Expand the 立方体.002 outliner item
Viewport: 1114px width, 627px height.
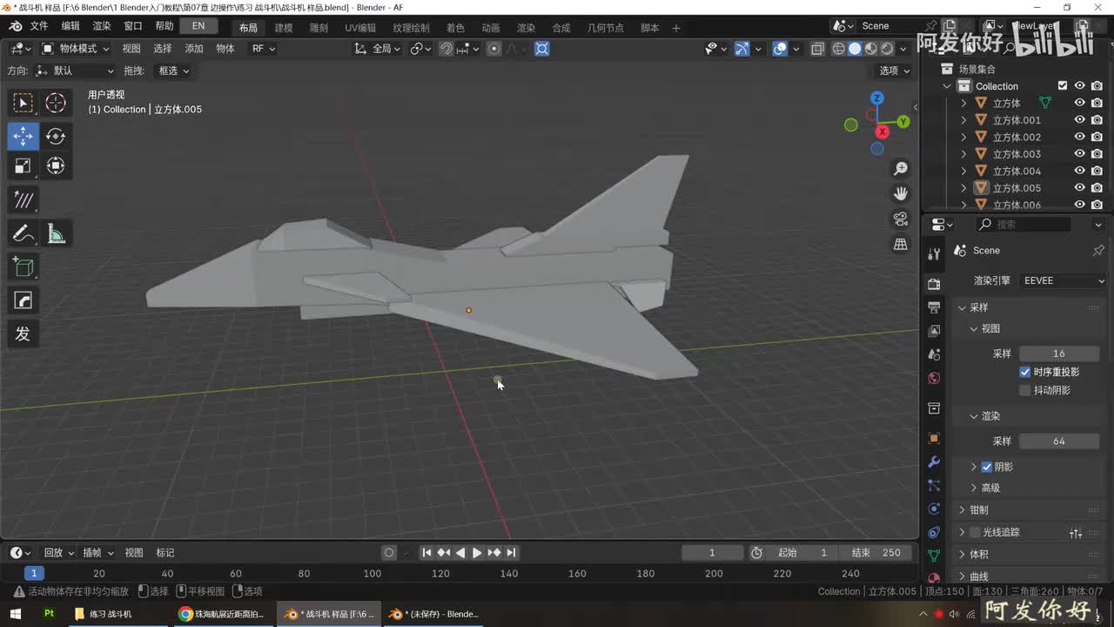[x=963, y=137]
